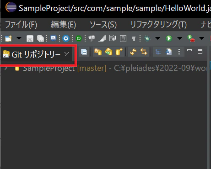
Task: Select SampleProject [master] repository row
Action: pyautogui.click(x=104, y=68)
